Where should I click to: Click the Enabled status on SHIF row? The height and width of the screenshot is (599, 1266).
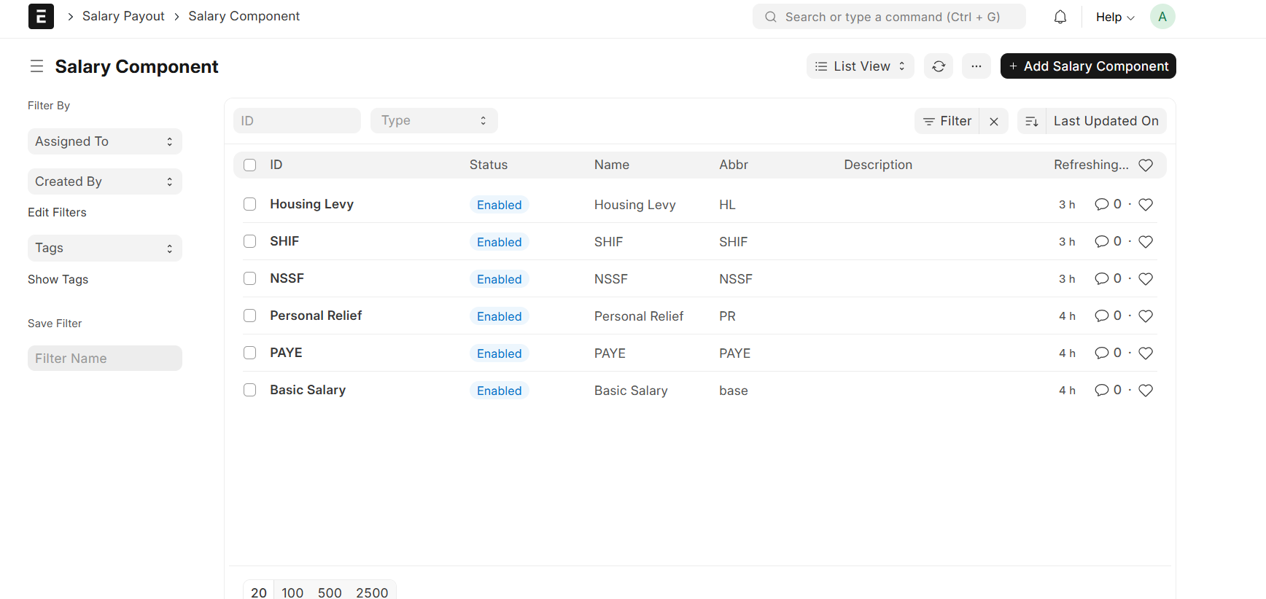[500, 242]
